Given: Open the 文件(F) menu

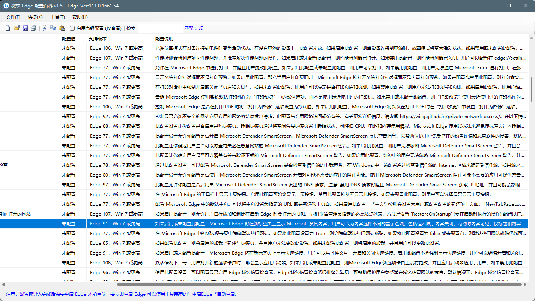Looking at the screenshot, I should [13, 17].
